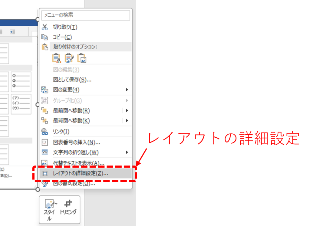Open レイアウトの詳細設定 from context menu
310x226 pixels.
tap(80, 173)
